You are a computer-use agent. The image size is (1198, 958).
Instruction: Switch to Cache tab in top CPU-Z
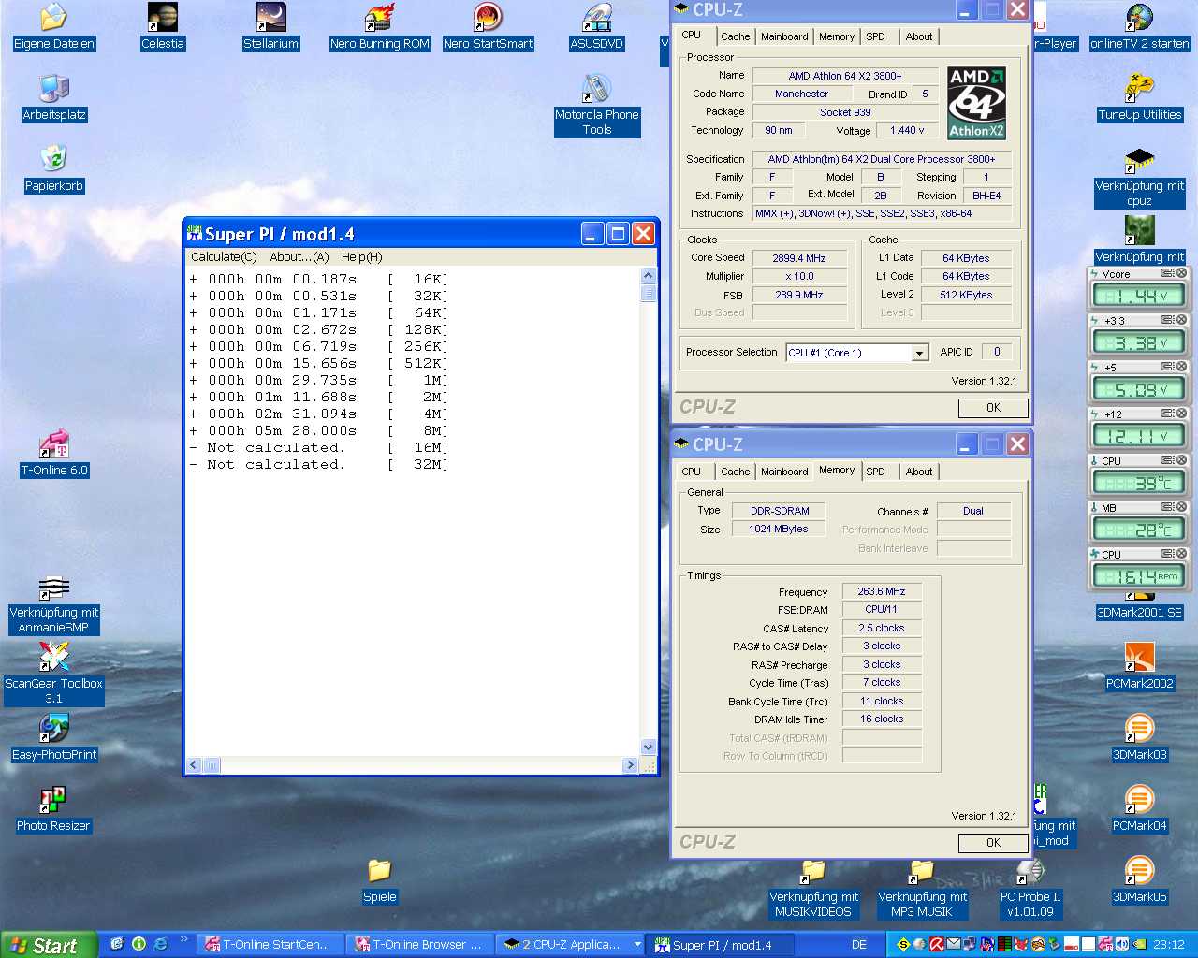735,36
